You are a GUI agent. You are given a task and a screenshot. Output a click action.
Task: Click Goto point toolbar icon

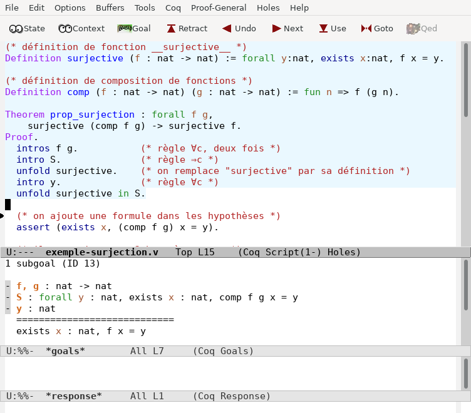pyautogui.click(x=377, y=28)
